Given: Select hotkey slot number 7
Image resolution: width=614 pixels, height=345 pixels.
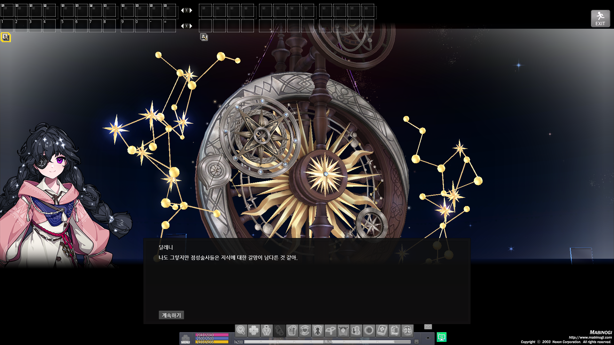Looking at the screenshot, I should pos(95,26).
